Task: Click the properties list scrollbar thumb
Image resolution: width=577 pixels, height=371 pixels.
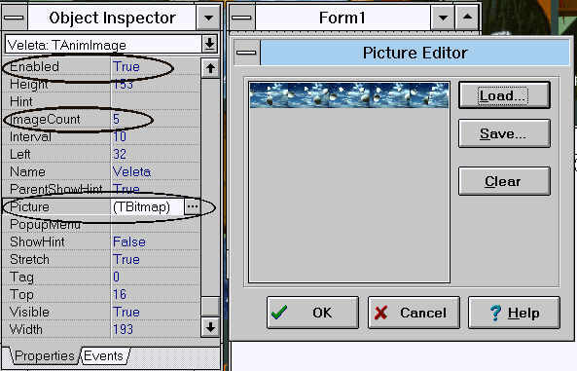Action: 210,307
